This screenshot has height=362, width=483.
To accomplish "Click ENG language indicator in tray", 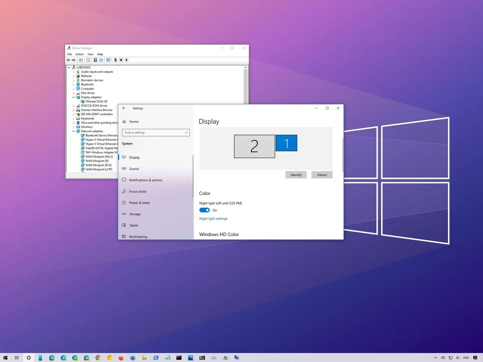I will (x=466, y=358).
